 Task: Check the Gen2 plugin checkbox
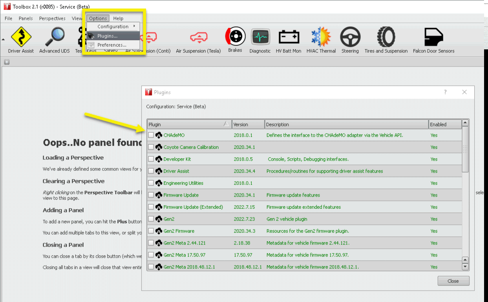point(151,219)
